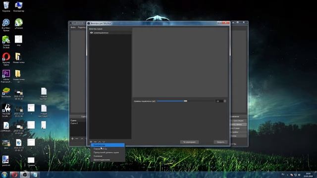
Task: Open the Новая папка folder icon
Action: click(19, 58)
